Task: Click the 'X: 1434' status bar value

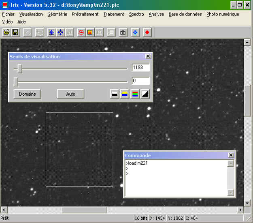Action: coord(157,218)
